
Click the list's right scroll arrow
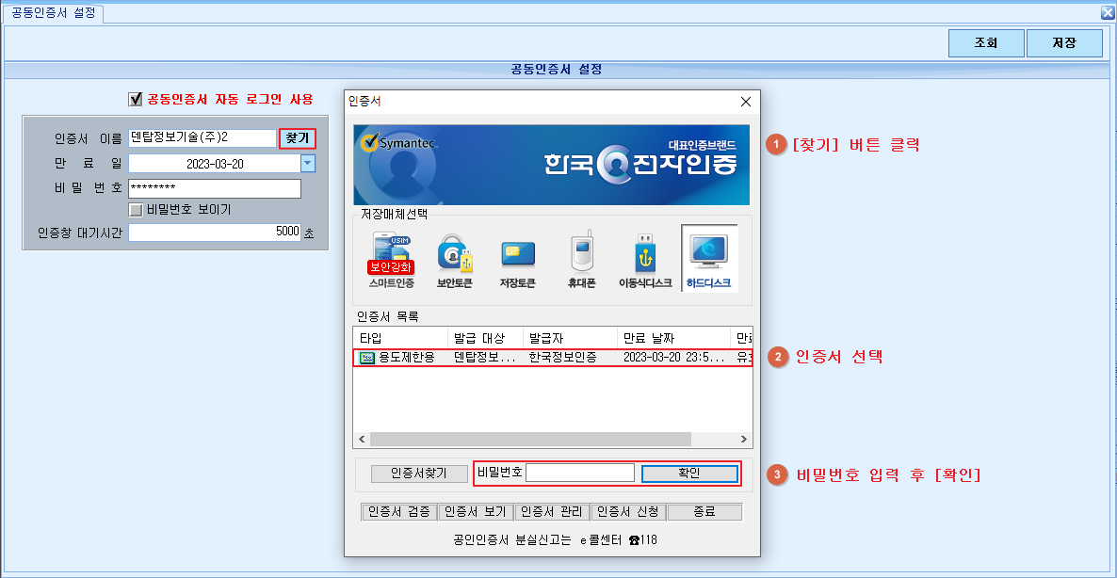744,440
